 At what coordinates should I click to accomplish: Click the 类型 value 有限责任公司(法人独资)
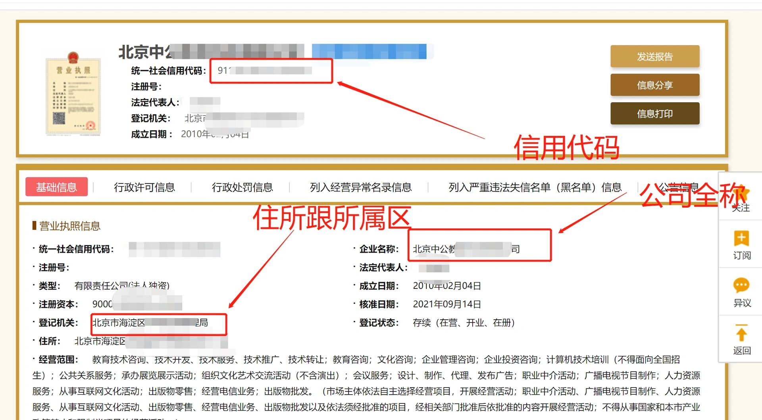click(x=122, y=286)
